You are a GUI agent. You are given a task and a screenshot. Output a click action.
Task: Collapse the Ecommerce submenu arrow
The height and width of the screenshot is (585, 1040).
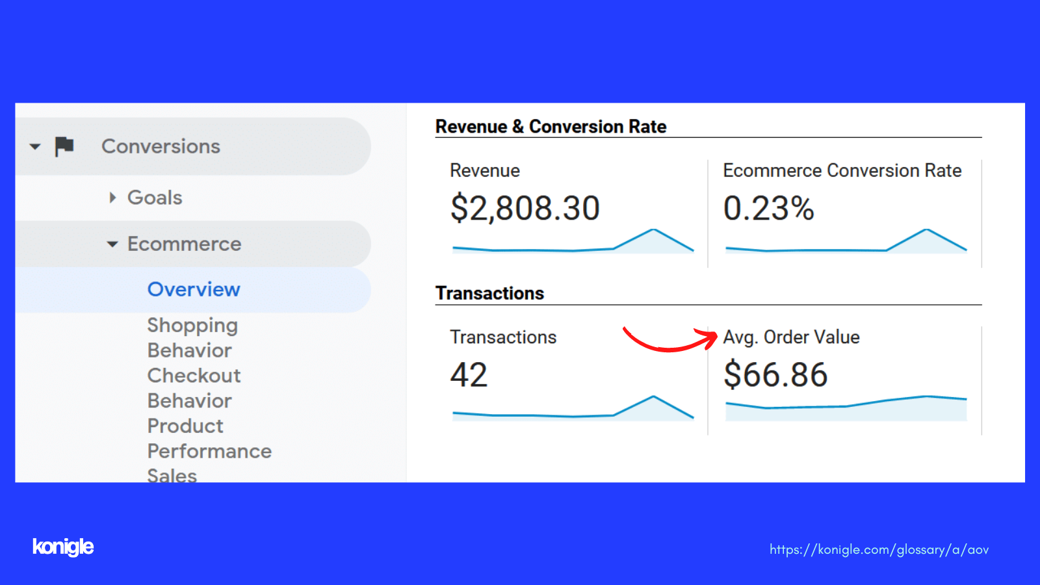(x=112, y=244)
